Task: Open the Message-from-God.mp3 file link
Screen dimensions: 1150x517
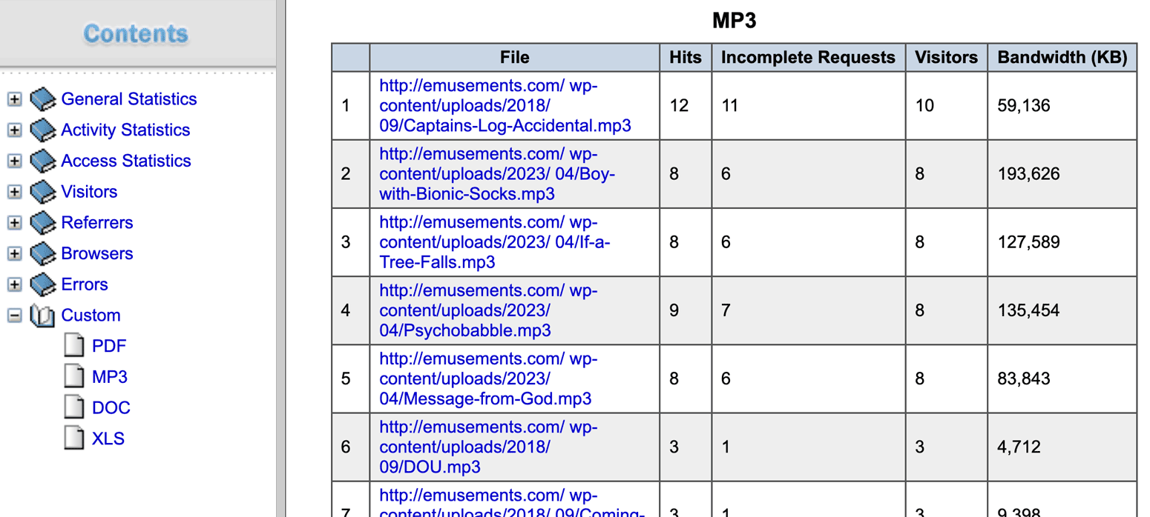Action: 488,378
